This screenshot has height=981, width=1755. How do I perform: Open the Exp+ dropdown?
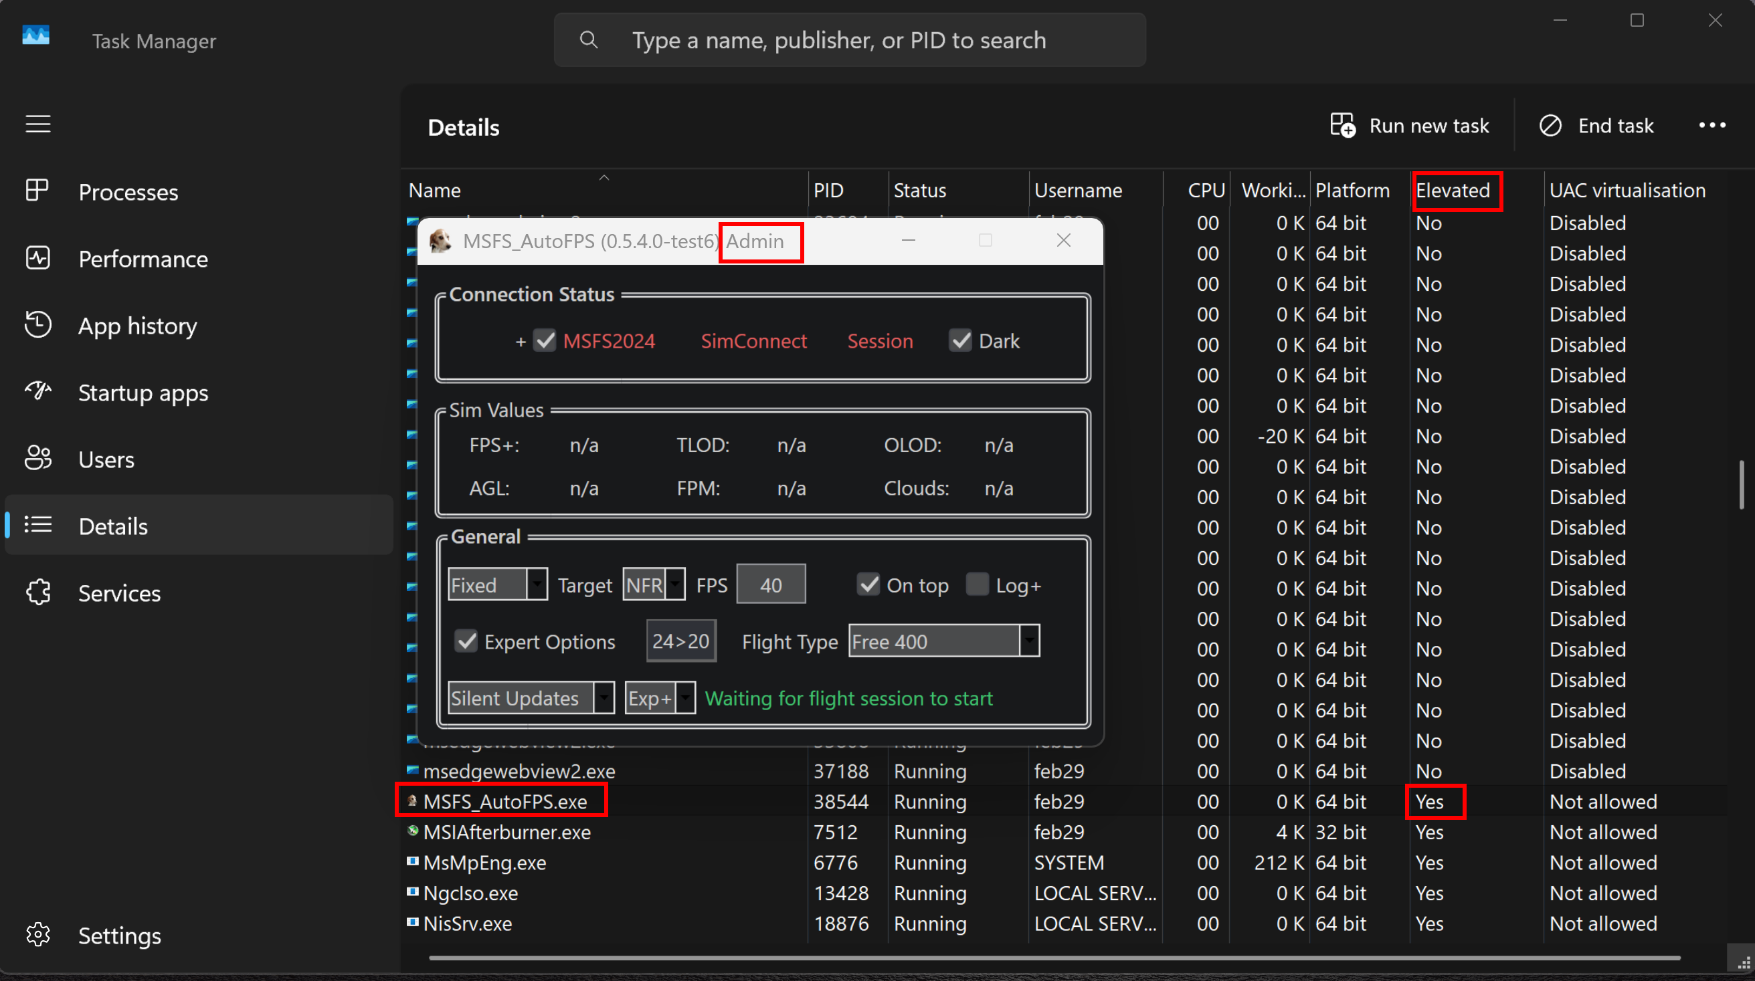660,697
